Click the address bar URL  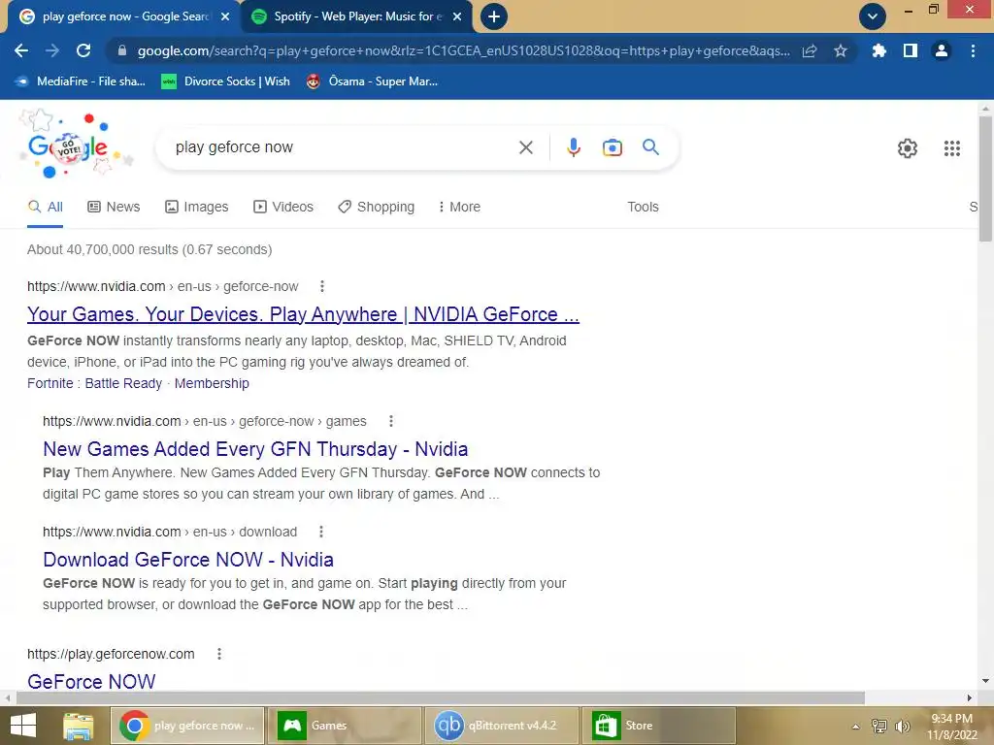[x=463, y=50]
